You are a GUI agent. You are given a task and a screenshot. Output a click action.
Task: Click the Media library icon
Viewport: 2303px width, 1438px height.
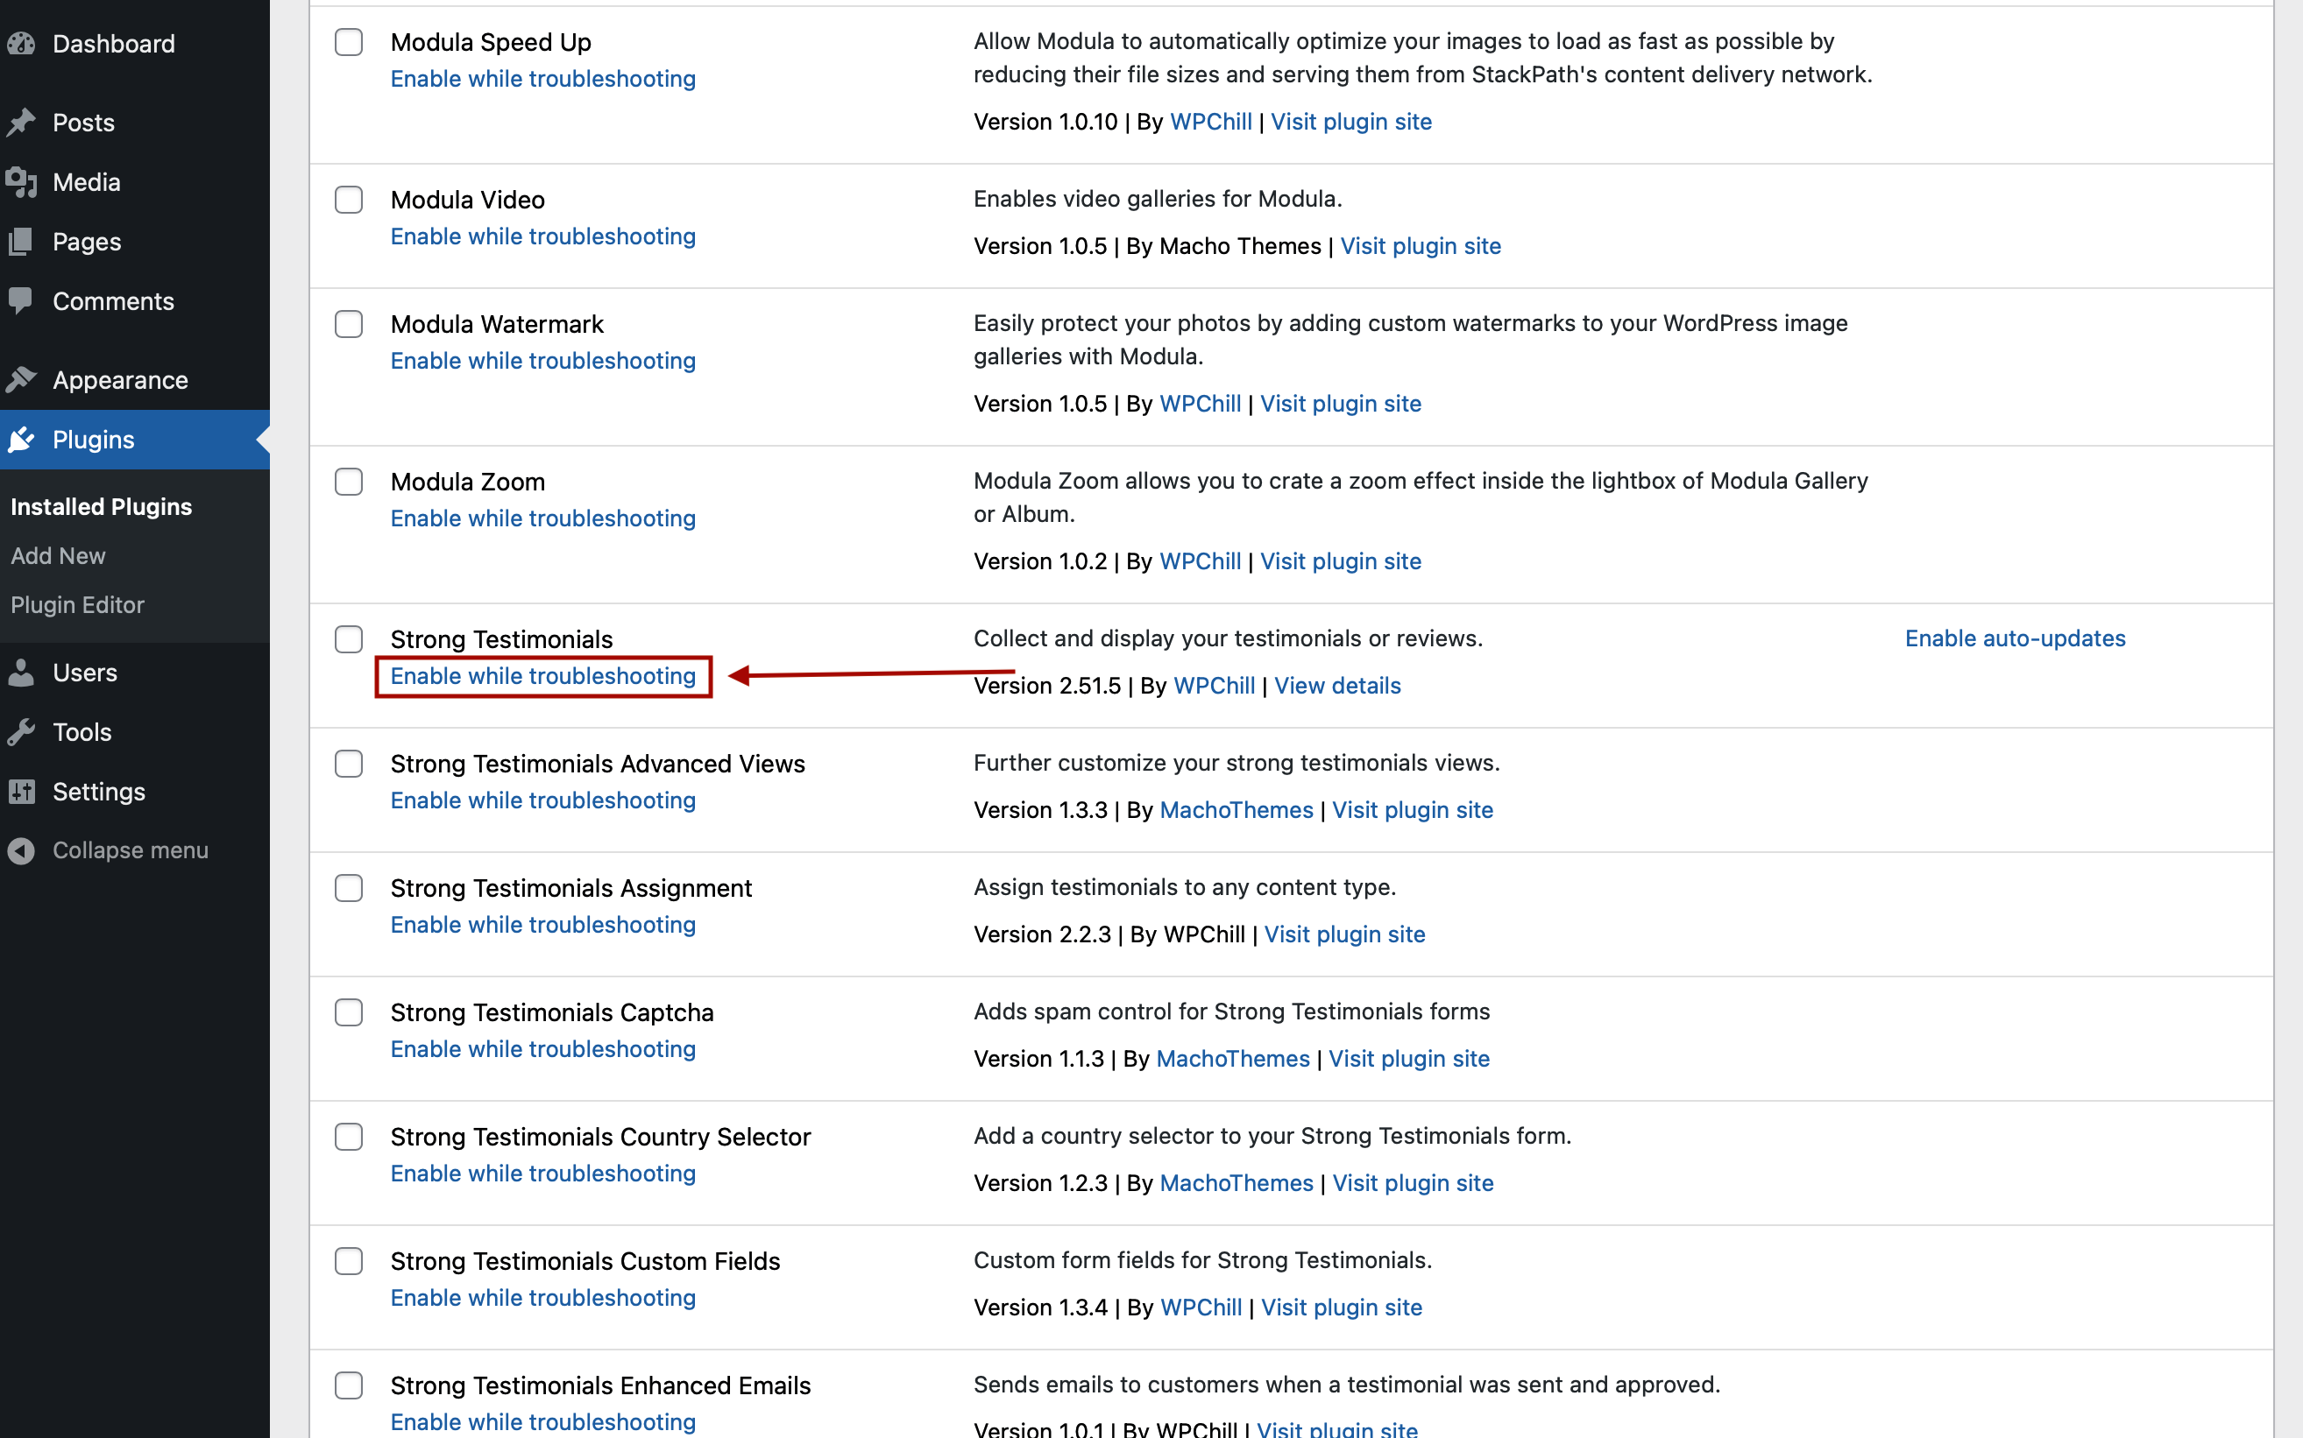coord(21,183)
